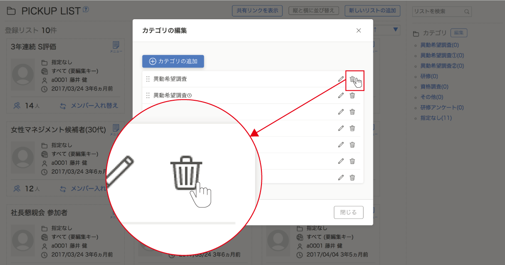The height and width of the screenshot is (265, 505).
Task: Click the trash icon in the third category row
Action: pyautogui.click(x=352, y=112)
